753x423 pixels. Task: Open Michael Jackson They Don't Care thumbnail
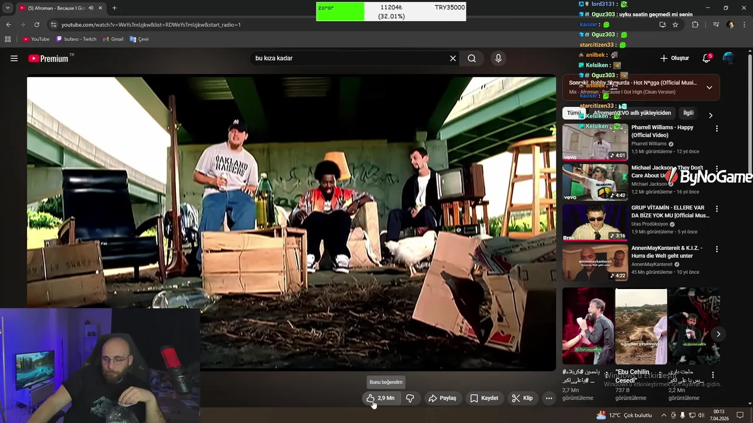[595, 182]
